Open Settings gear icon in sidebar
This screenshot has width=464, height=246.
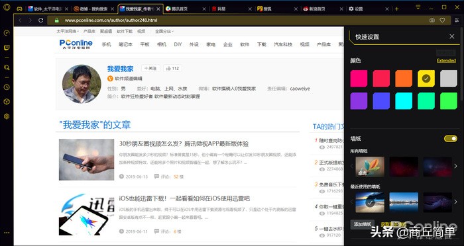7,116
